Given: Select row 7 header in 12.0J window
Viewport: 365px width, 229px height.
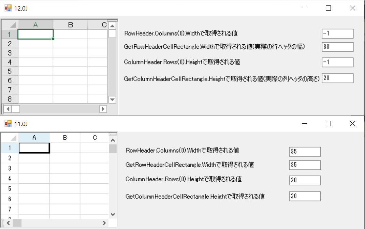Looking at the screenshot, I should coord(10,90).
